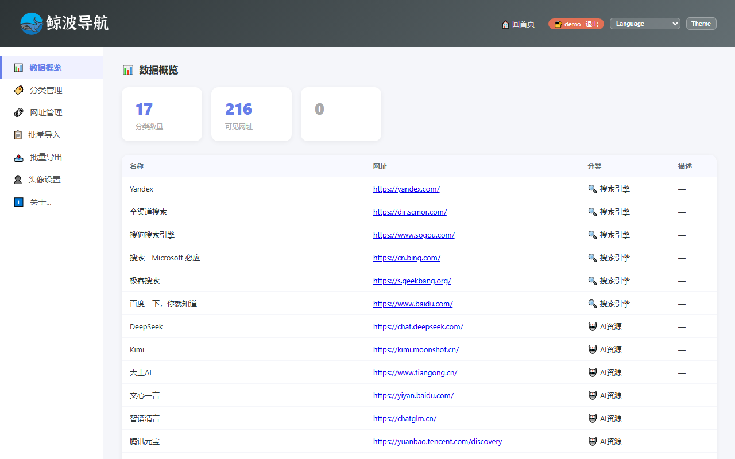The image size is (735, 459).
Task: Select 头像设置 in the sidebar
Action: 52,180
